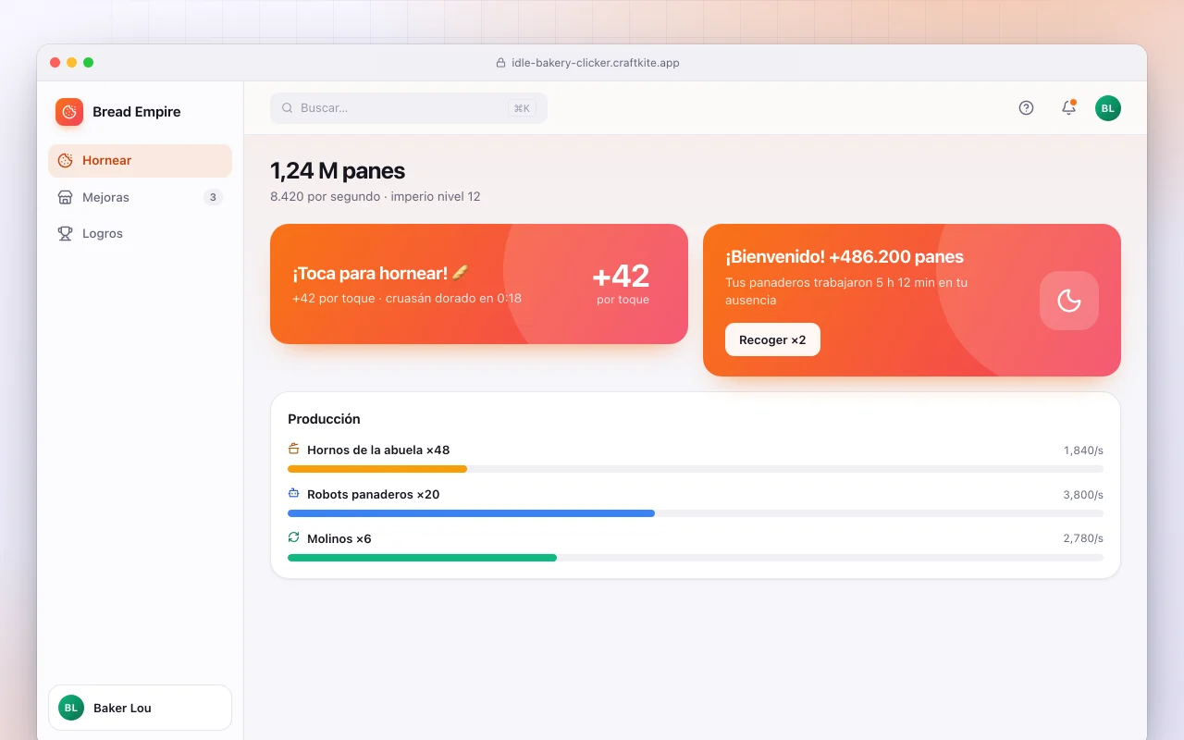Click the Robots panaderos blue progress bar
The height and width of the screenshot is (740, 1184).
point(471,513)
